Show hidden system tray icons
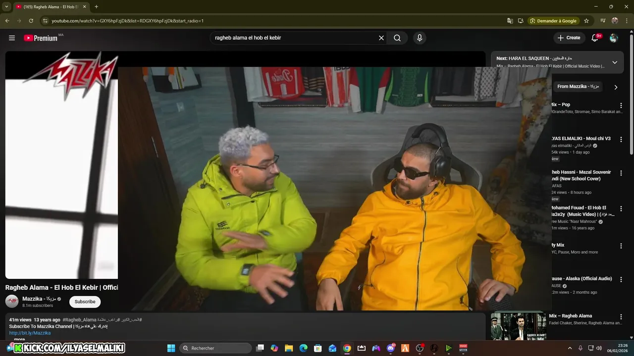 (570, 348)
